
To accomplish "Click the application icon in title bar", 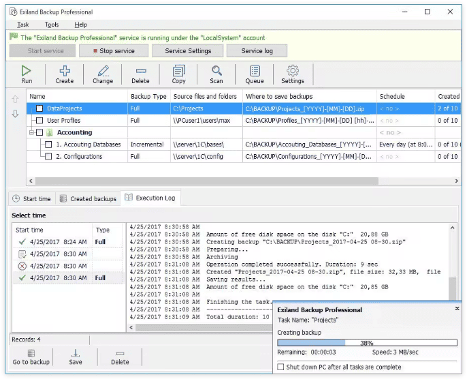I will click(13, 12).
